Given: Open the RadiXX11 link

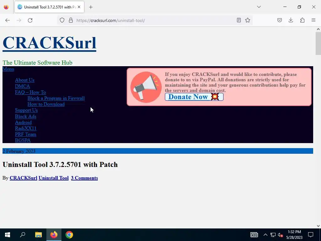Looking at the screenshot, I should (26, 128).
